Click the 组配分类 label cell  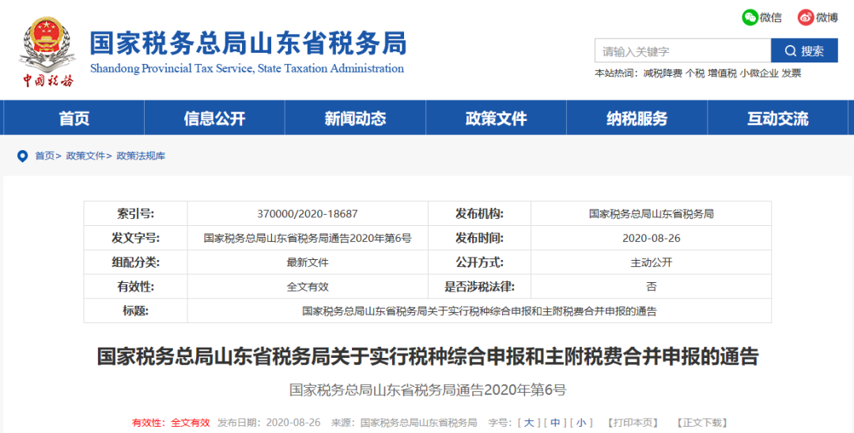[135, 262]
